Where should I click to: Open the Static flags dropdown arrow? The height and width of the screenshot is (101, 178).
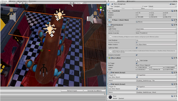point(176,4)
